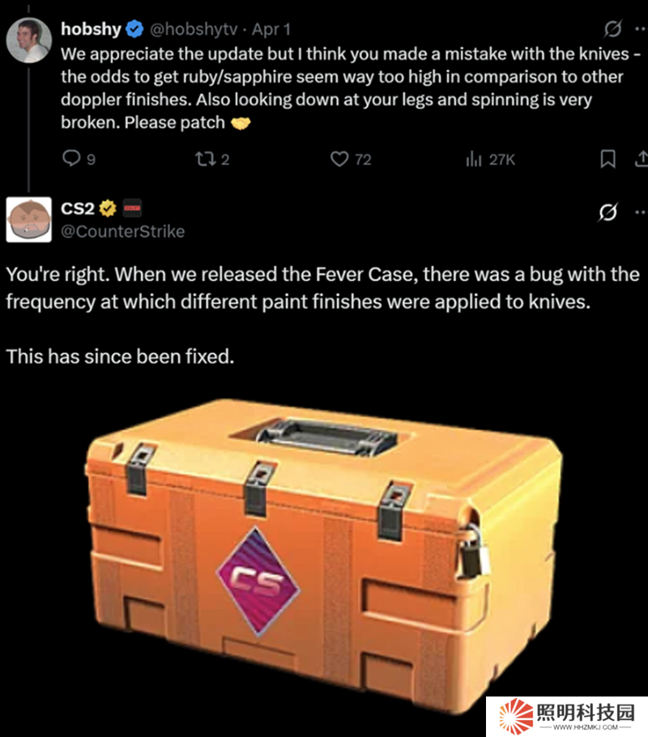Bookmark hobshy's tweet
This screenshot has height=737, width=648.
coord(608,159)
